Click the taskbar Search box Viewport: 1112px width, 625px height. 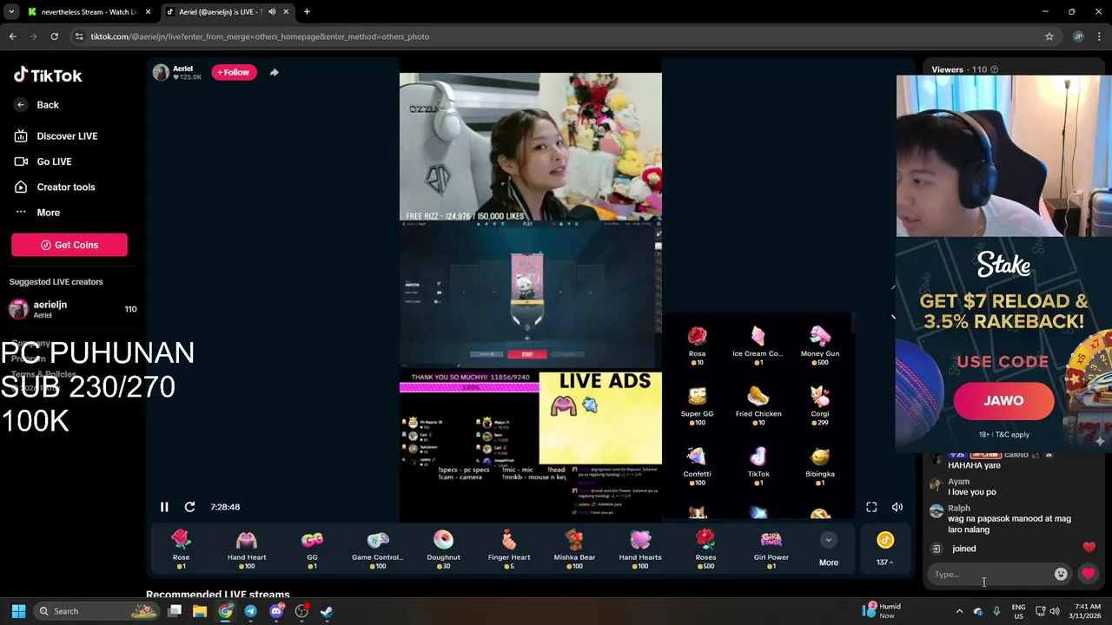97,611
